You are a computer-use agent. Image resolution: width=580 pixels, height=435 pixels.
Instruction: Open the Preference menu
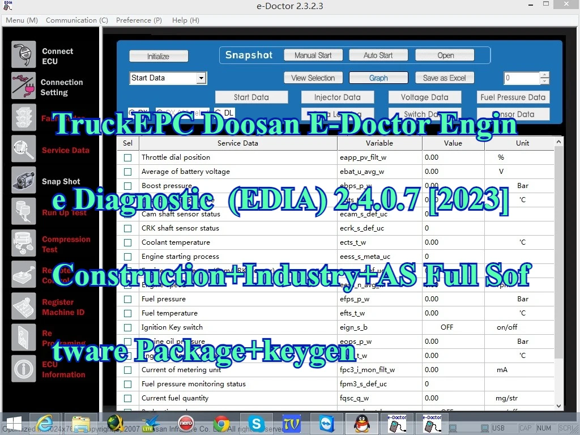139,20
